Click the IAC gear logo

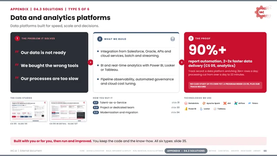pos(263,12)
